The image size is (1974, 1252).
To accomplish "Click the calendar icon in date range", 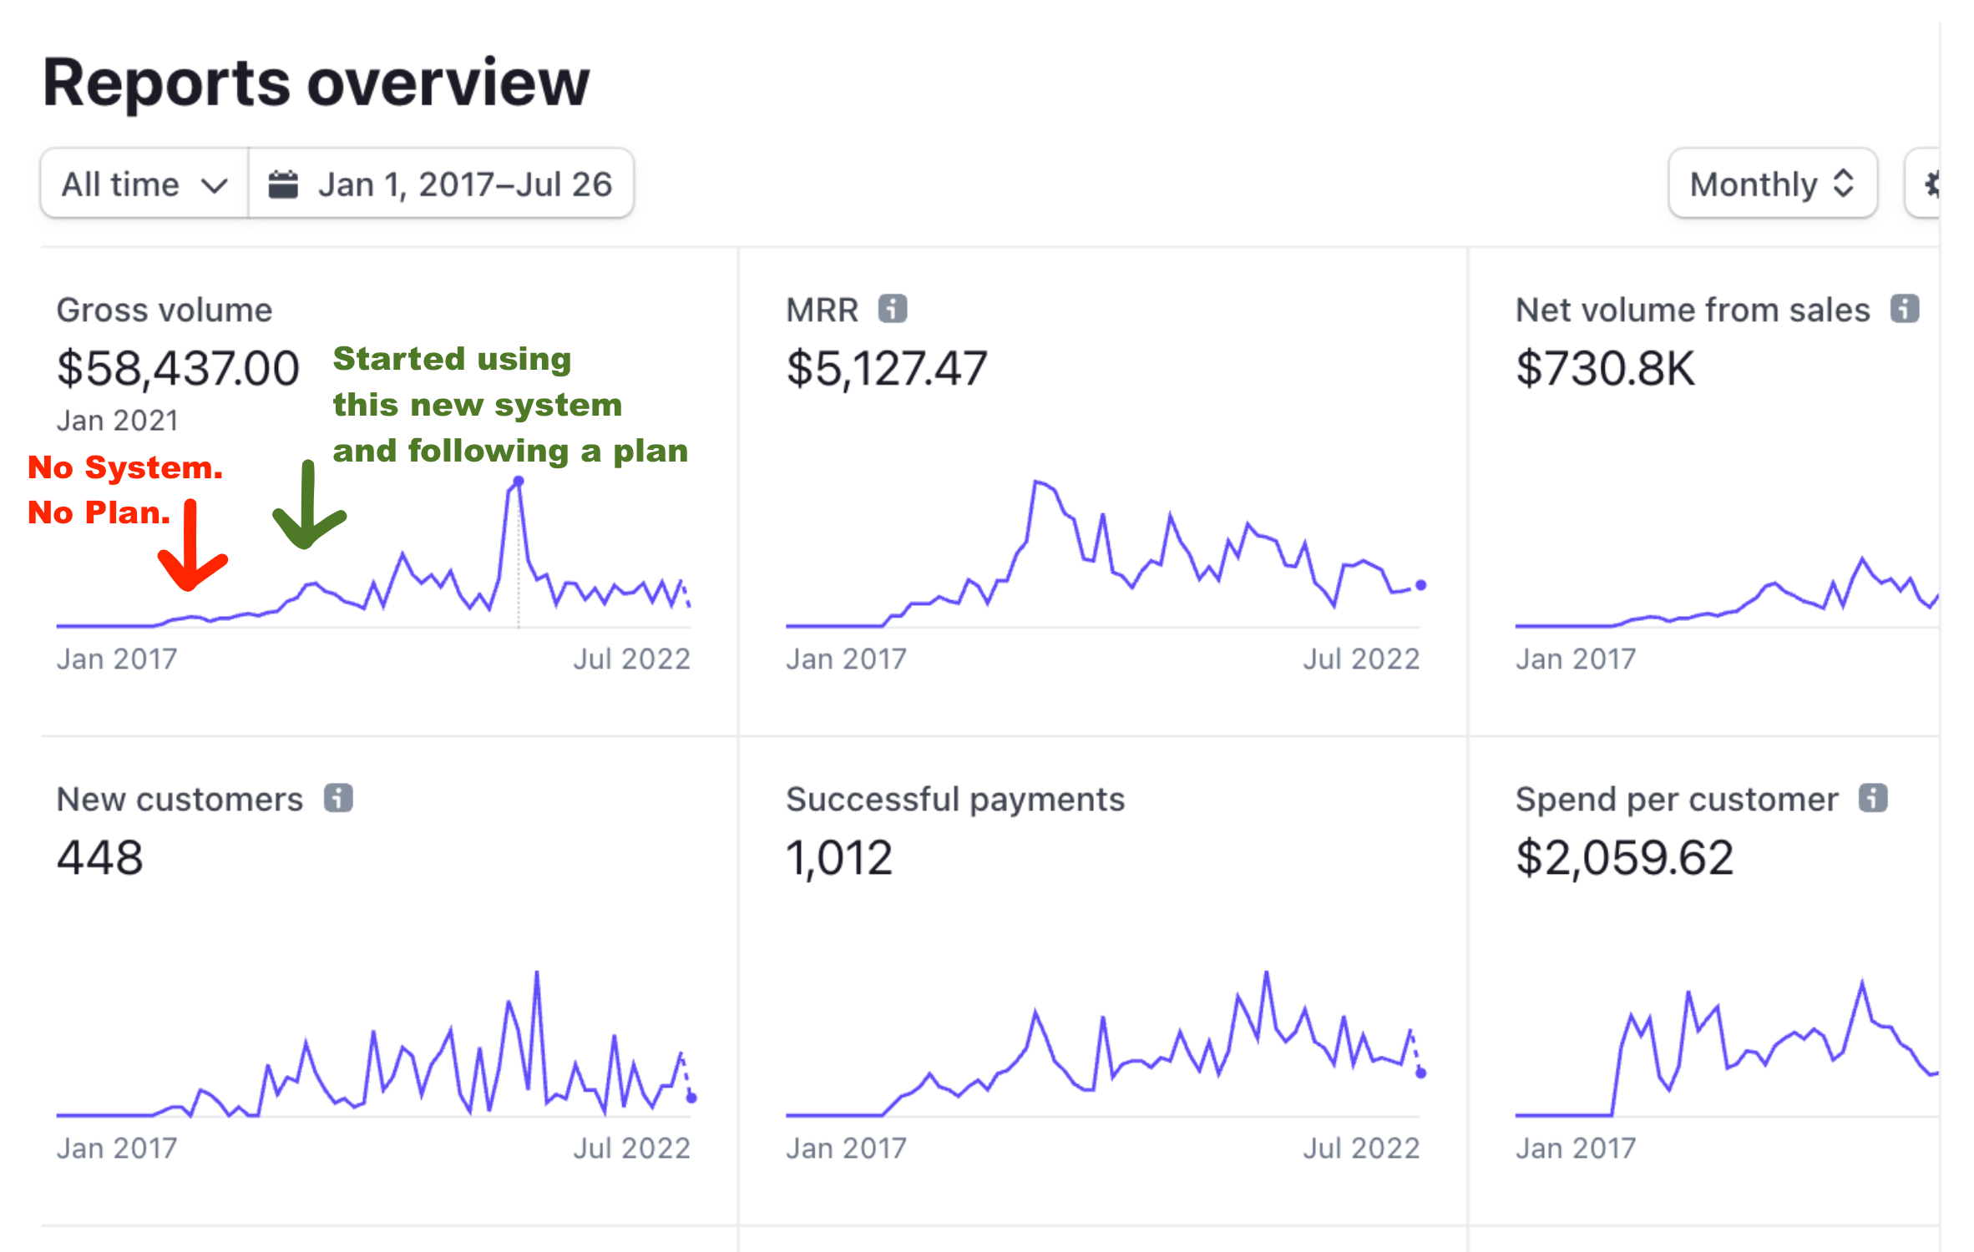I will pyautogui.click(x=283, y=184).
